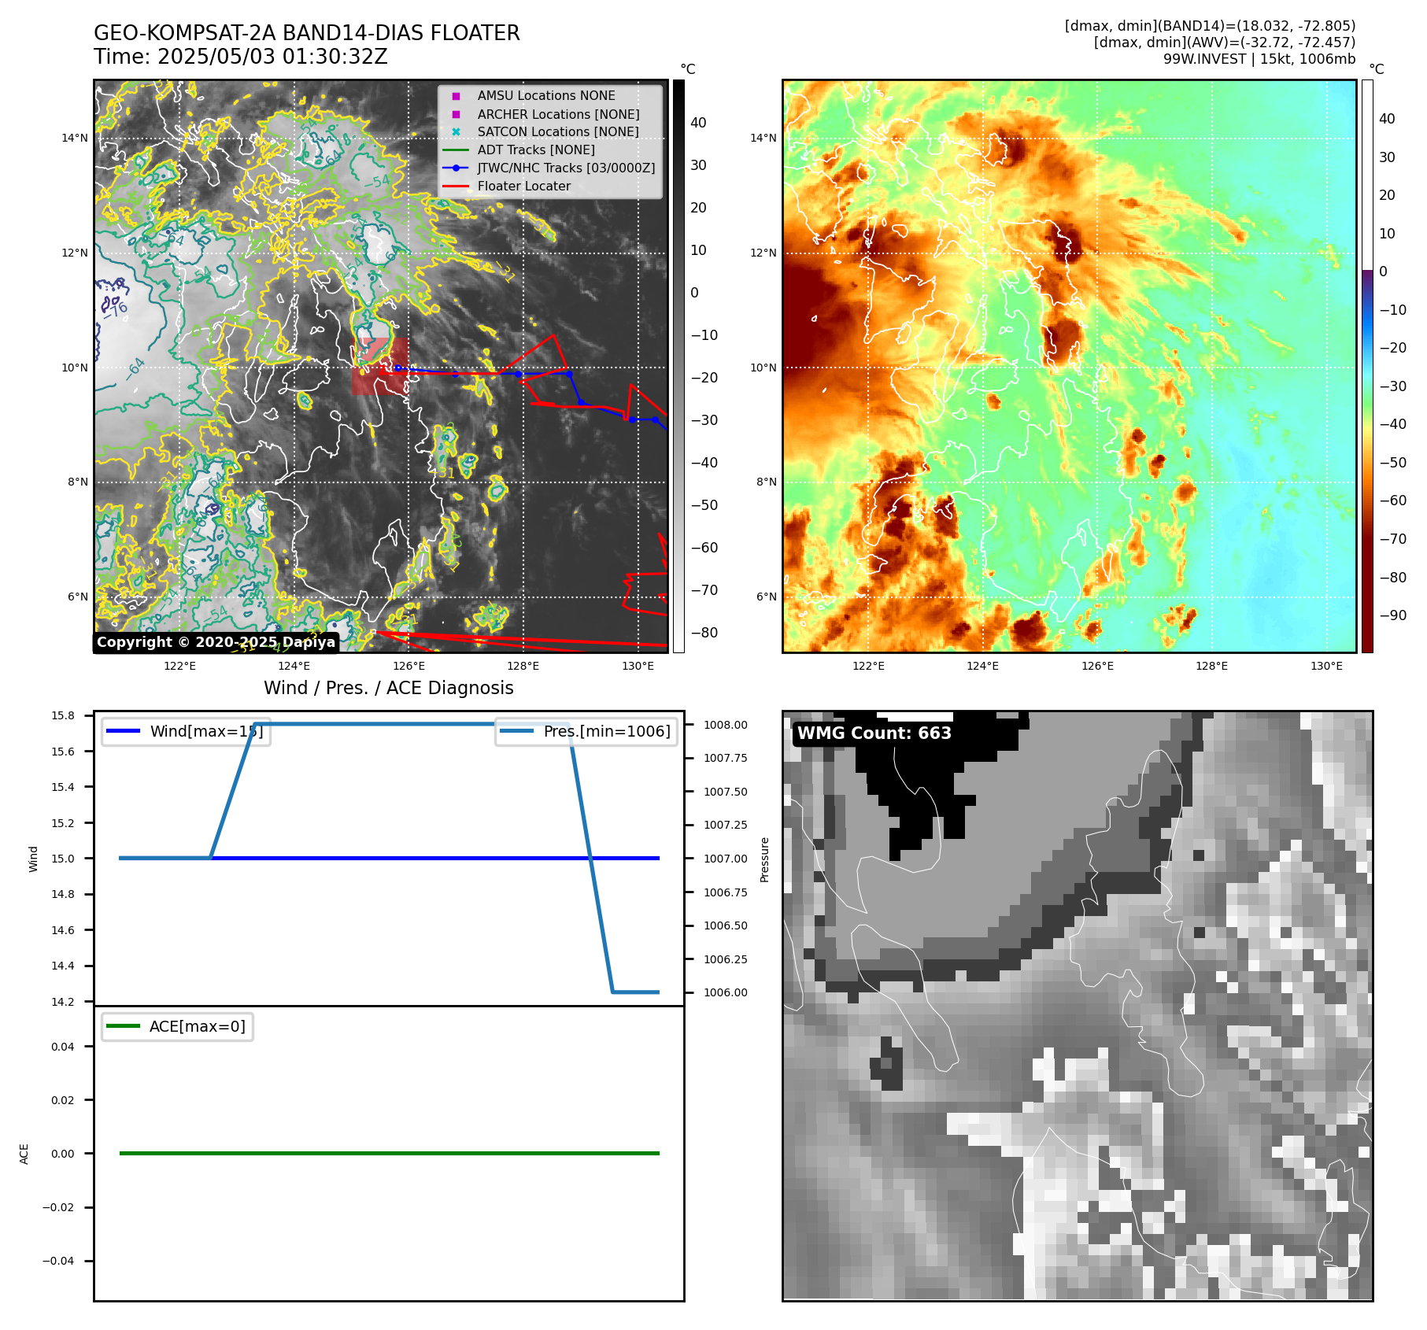Viewport: 1427px width, 1330px height.
Task: Click the green ACE line on the chart
Action: (x=389, y=1153)
